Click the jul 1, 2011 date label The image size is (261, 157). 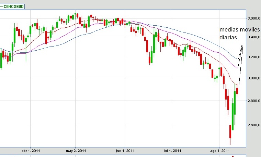point(172,151)
